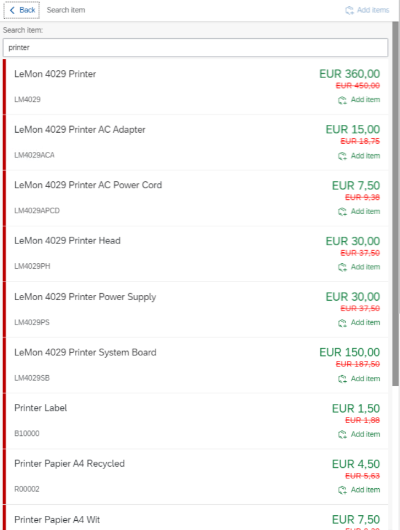Image resolution: width=400 pixels, height=530 pixels.
Task: Add the LeMon 4029 Printer Head icon
Action: click(342, 267)
